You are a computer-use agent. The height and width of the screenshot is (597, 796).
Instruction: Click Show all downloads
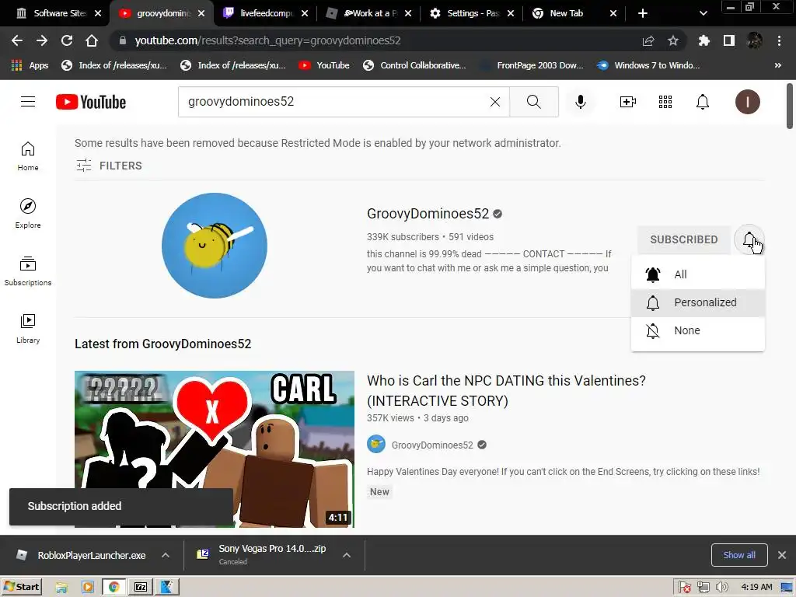(x=739, y=555)
